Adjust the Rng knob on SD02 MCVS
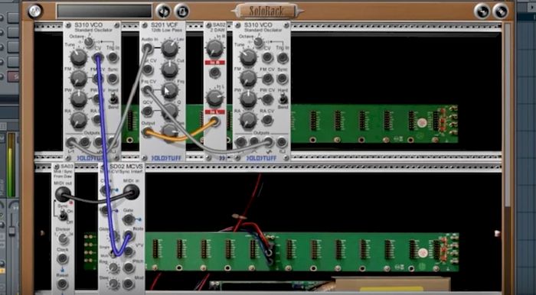Viewport: 536px width, 295px height. point(114,267)
